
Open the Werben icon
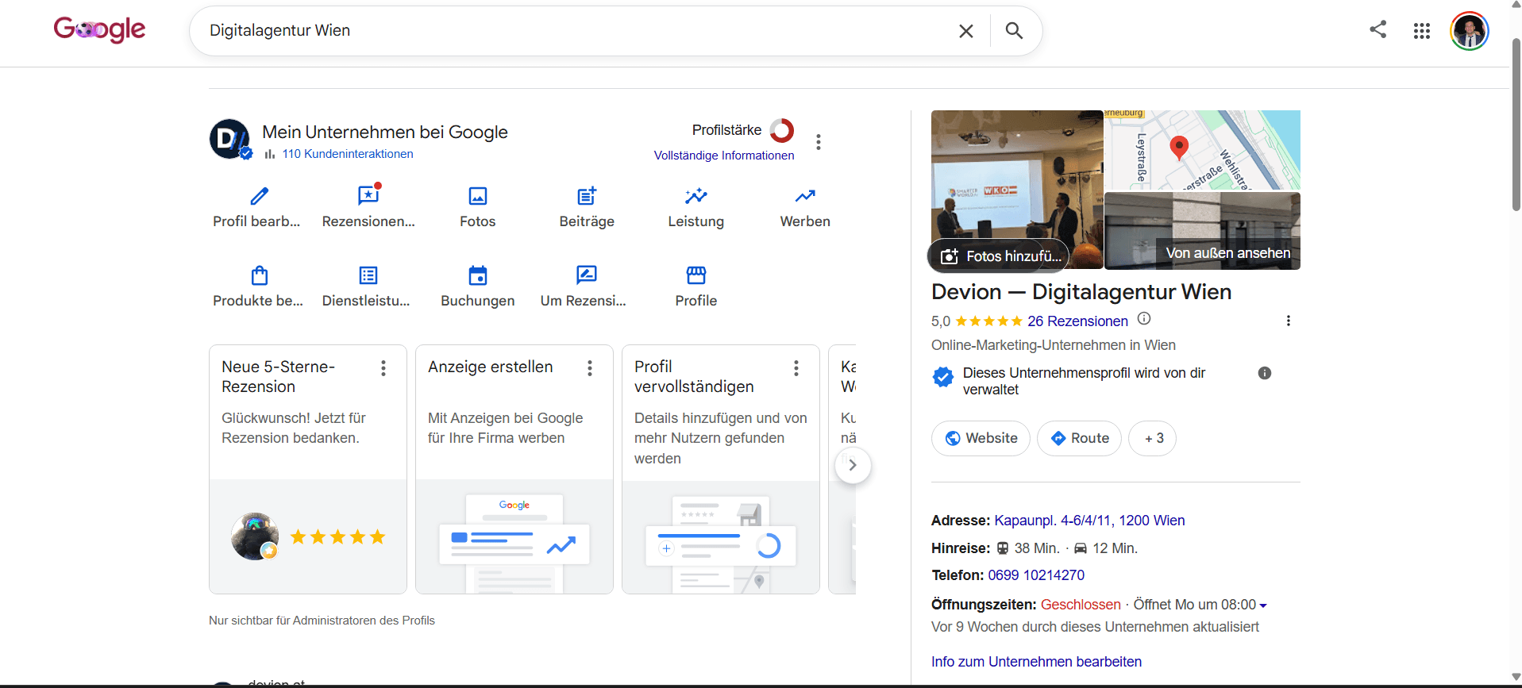coord(805,196)
